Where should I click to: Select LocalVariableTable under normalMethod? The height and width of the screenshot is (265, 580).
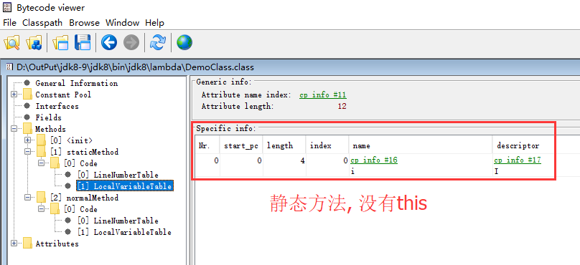(x=125, y=232)
